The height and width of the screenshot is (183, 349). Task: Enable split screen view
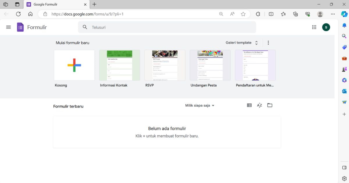coord(271,14)
